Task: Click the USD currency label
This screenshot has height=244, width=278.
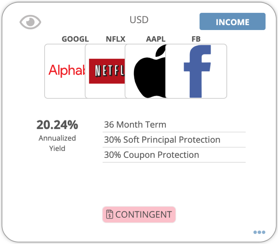Action: point(139,20)
